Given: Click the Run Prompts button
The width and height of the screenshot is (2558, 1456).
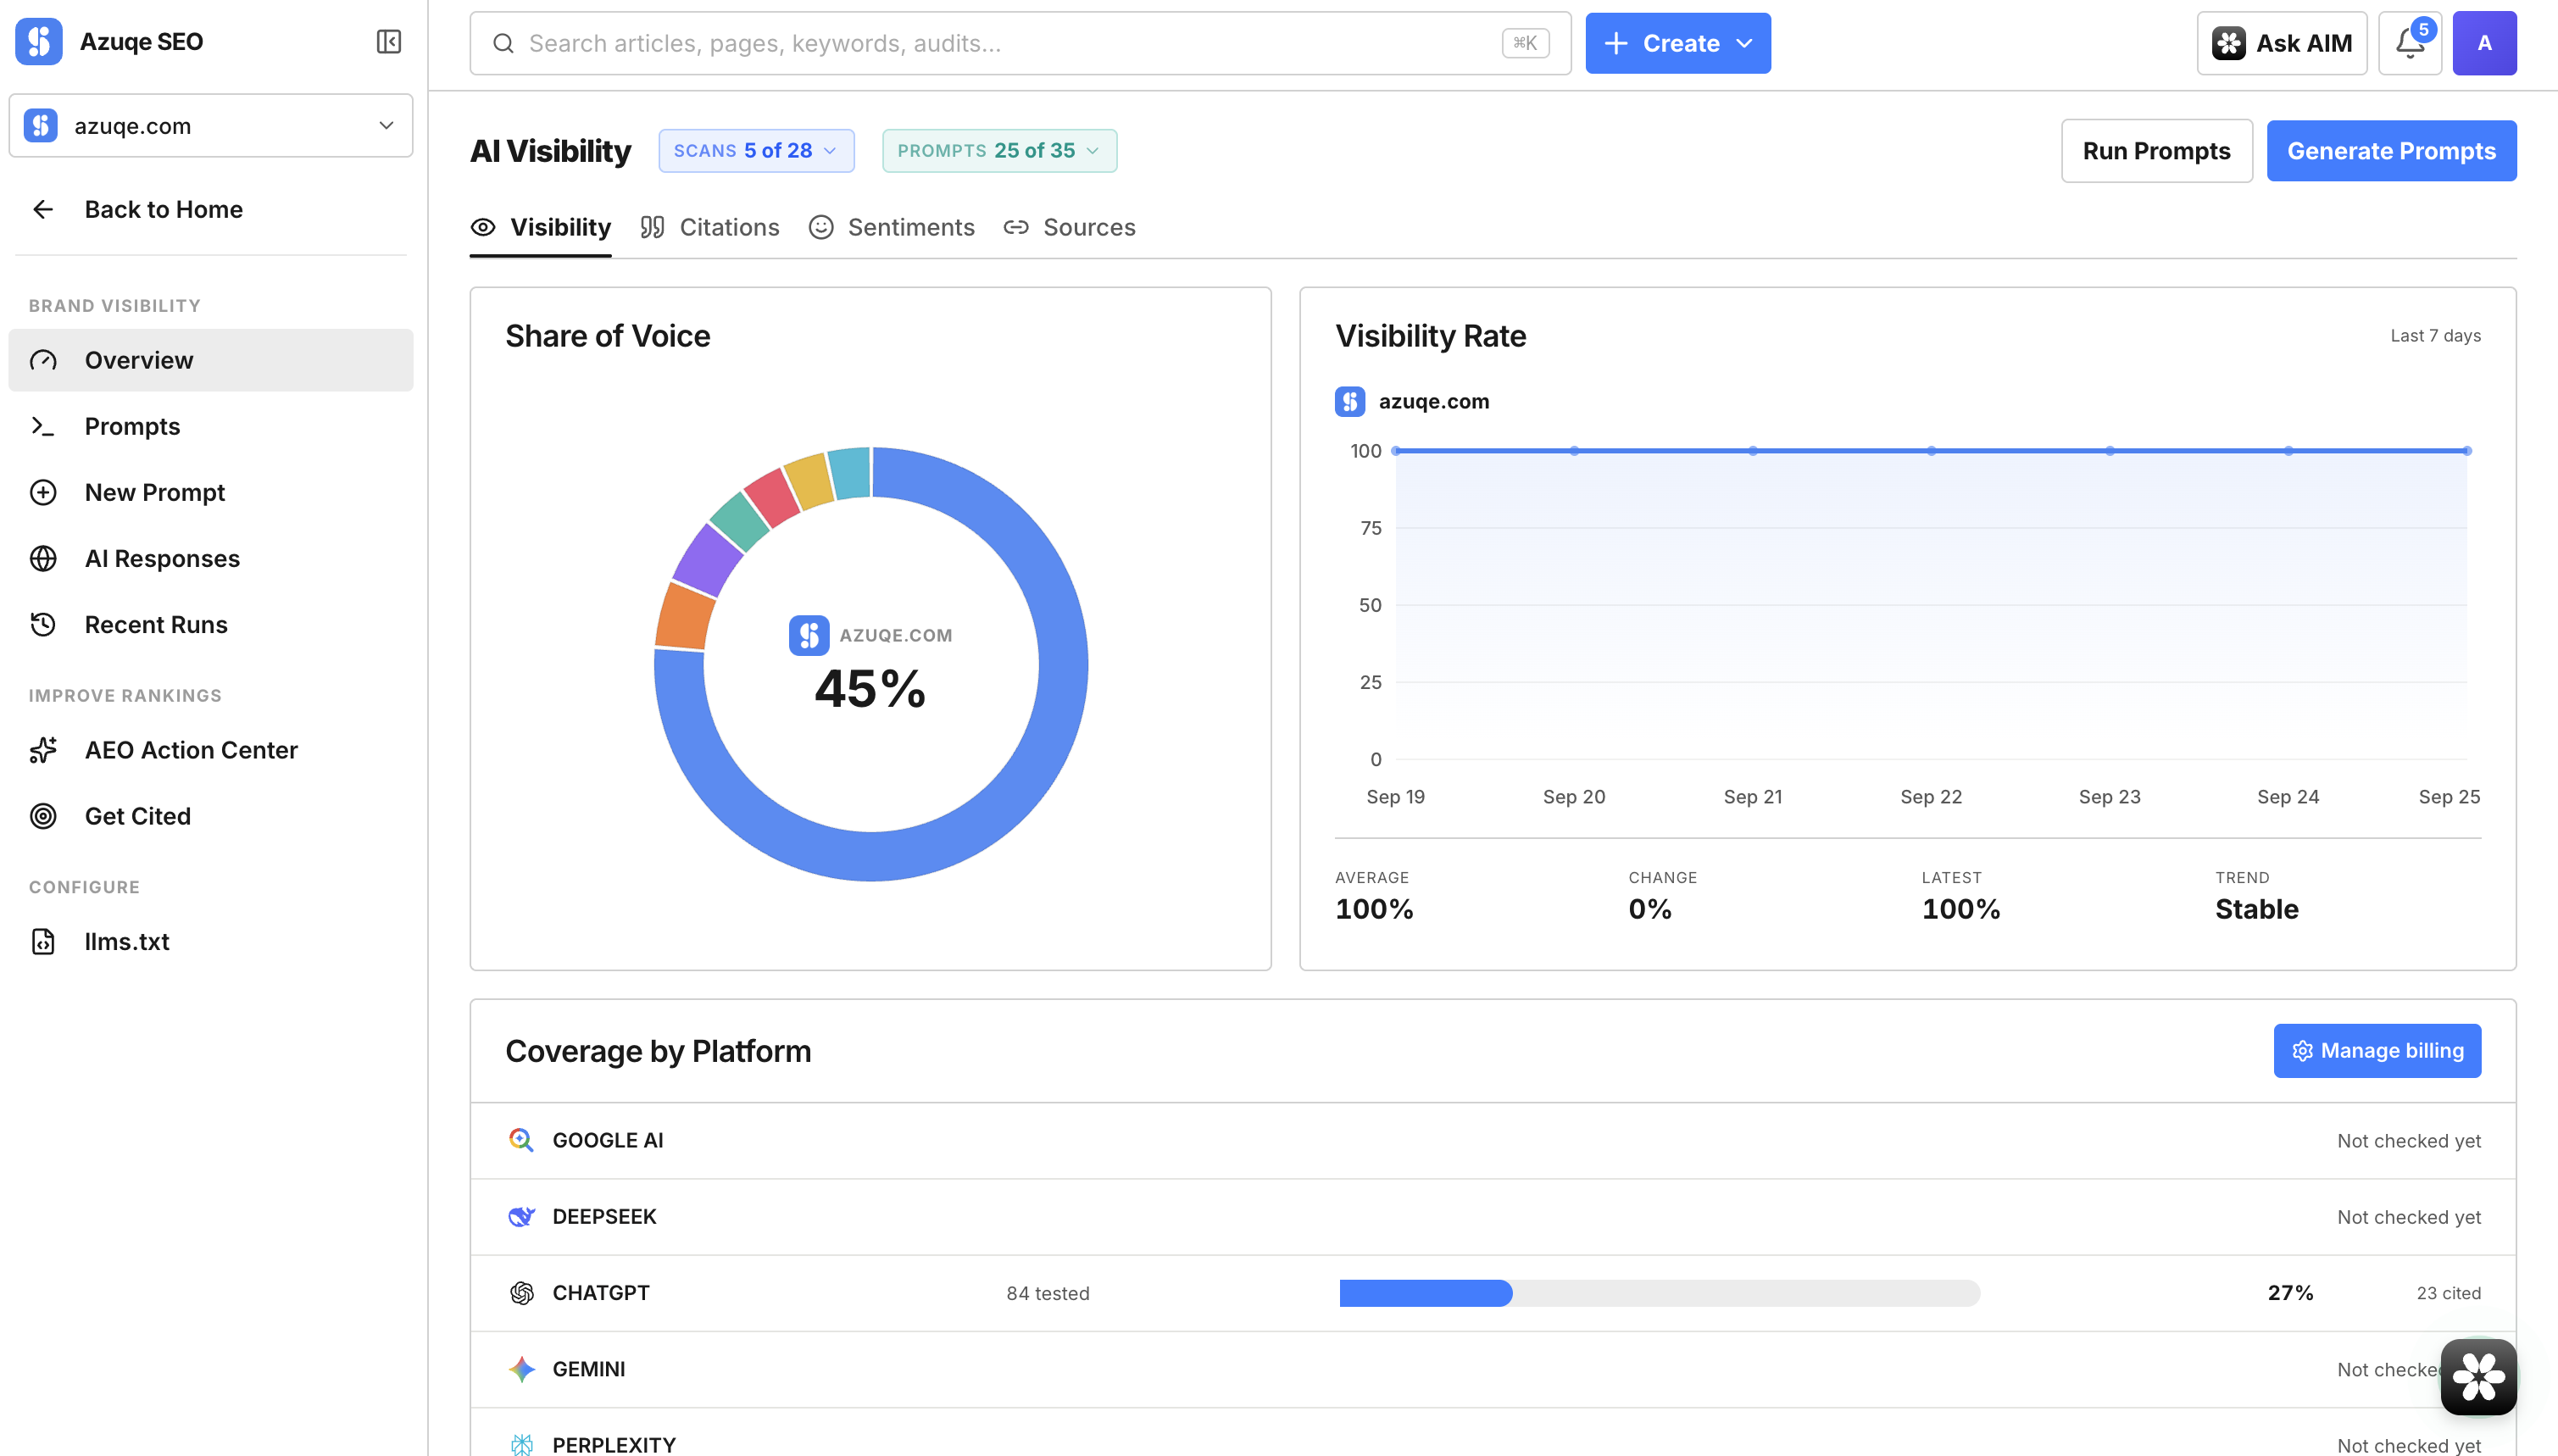Looking at the screenshot, I should pos(2156,151).
